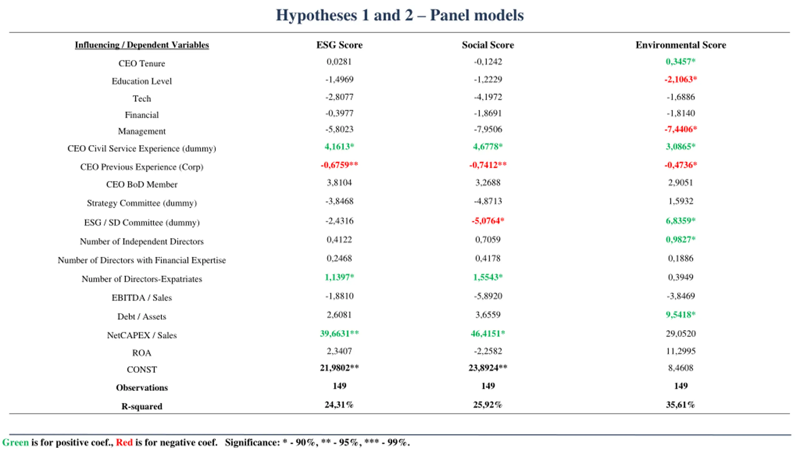Select 'Number of Directors-Expatriates' row label
Image resolution: width=800 pixels, height=450 pixels.
[x=142, y=279]
